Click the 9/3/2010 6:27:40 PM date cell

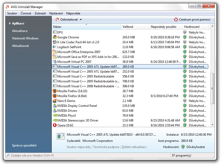tap(164, 96)
